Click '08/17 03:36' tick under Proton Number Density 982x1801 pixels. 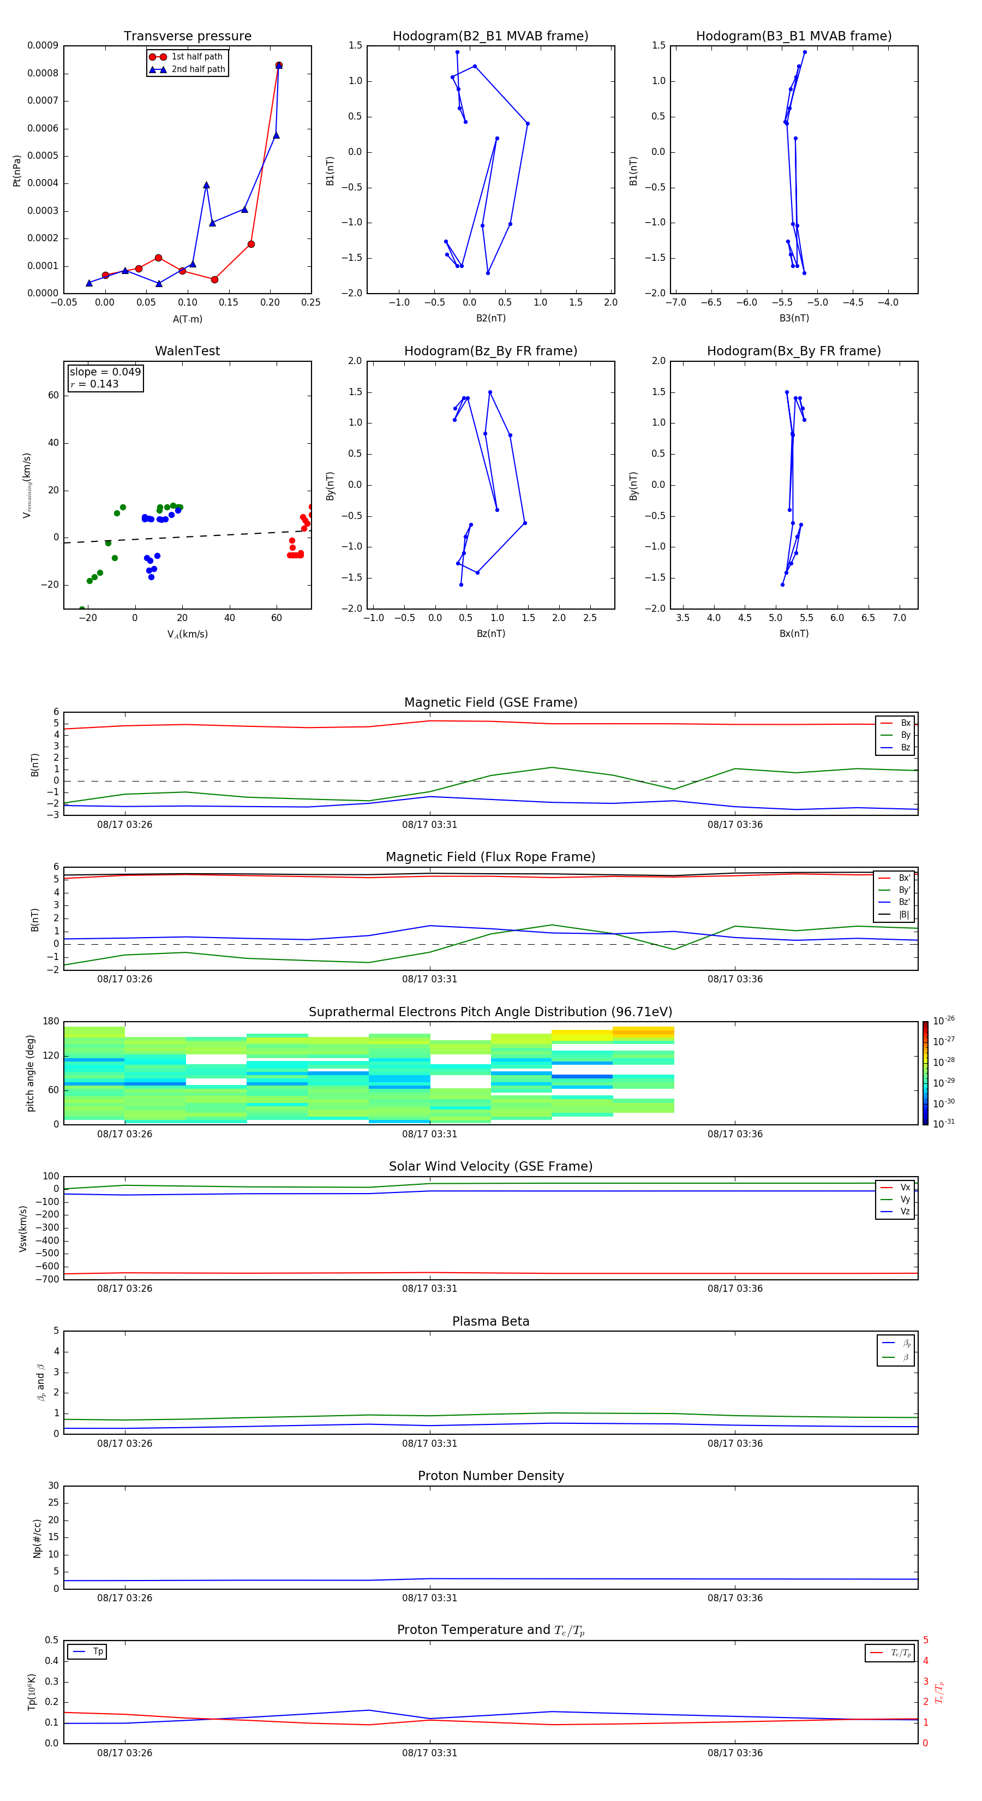point(734,1598)
